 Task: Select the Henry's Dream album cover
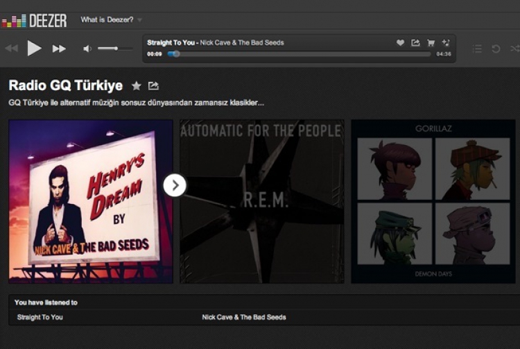90,201
